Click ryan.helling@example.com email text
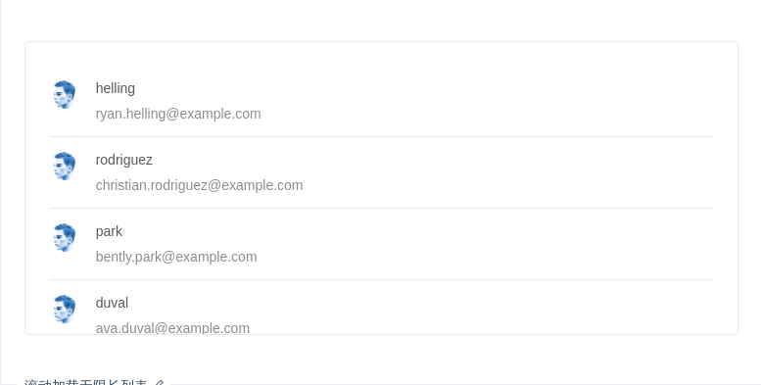Viewport: 761px width, 385px height. pyautogui.click(x=178, y=114)
